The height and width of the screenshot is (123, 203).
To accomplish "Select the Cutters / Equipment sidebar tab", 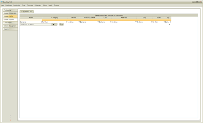I will pos(10,26).
